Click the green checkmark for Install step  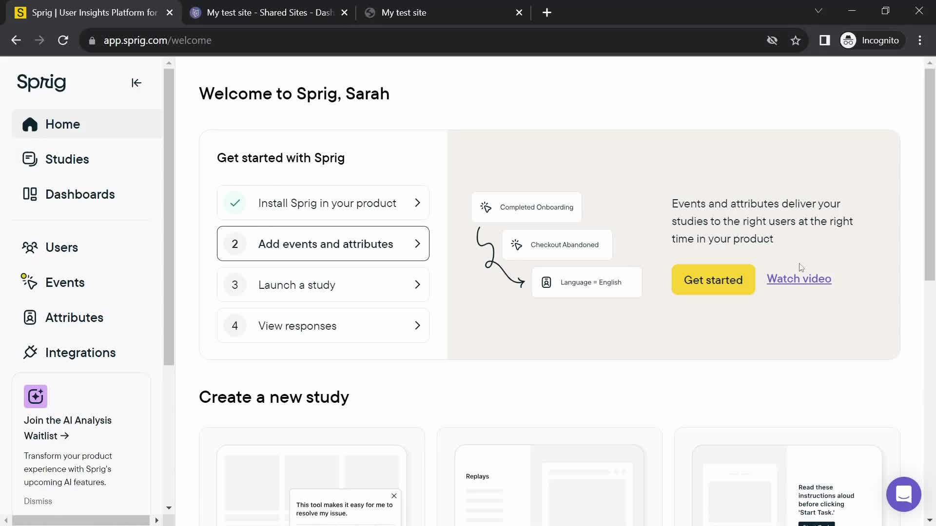235,203
